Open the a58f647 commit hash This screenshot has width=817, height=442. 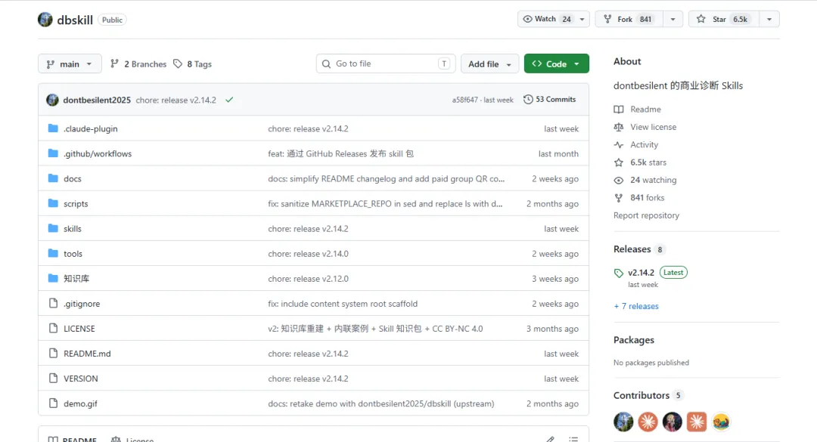click(x=464, y=100)
